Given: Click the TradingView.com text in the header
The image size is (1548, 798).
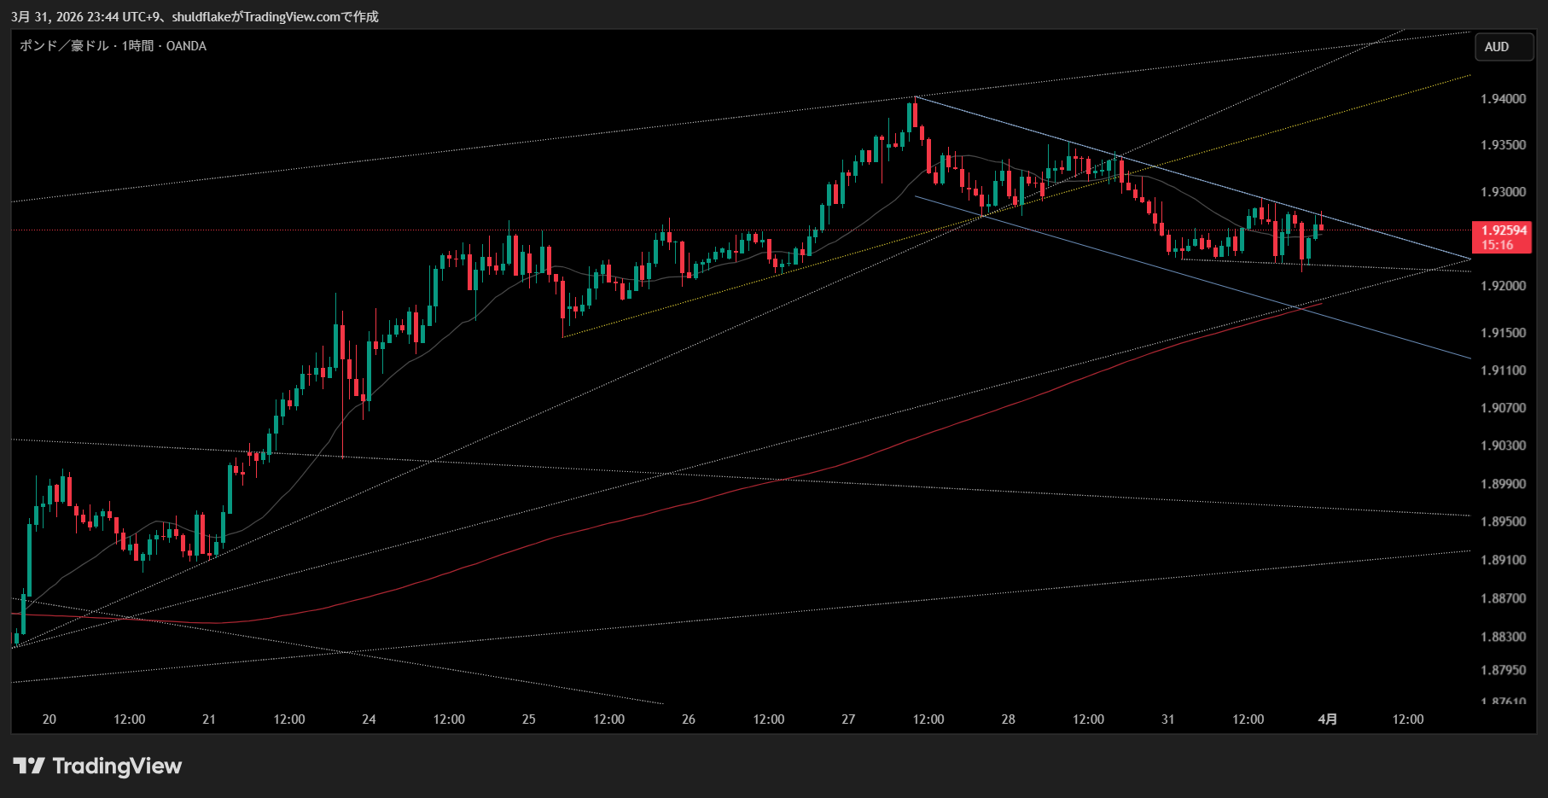Looking at the screenshot, I should pyautogui.click(x=292, y=16).
